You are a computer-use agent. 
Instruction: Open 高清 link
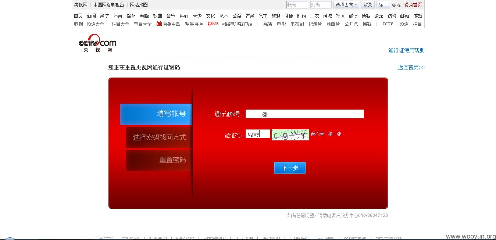click(x=268, y=24)
